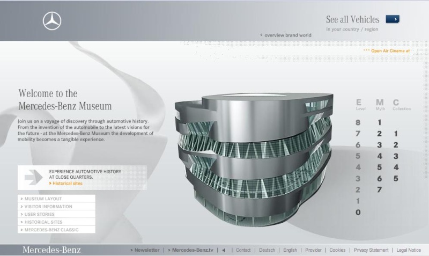Select Collection room 5
The height and width of the screenshot is (256, 429).
click(396, 179)
